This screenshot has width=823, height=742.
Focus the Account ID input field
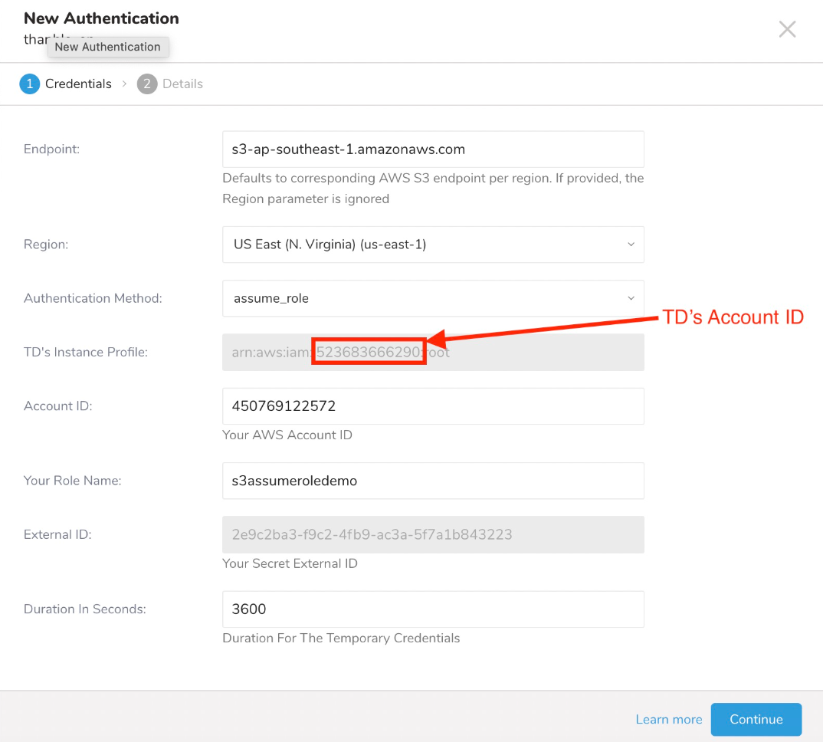click(433, 406)
